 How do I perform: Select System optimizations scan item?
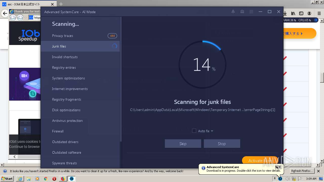(80, 78)
